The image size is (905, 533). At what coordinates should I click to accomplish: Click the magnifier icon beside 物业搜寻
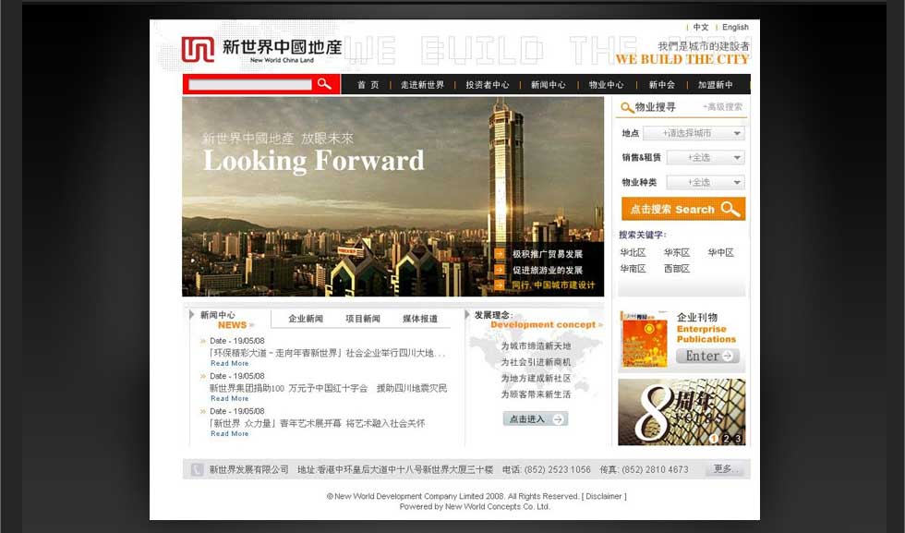627,107
